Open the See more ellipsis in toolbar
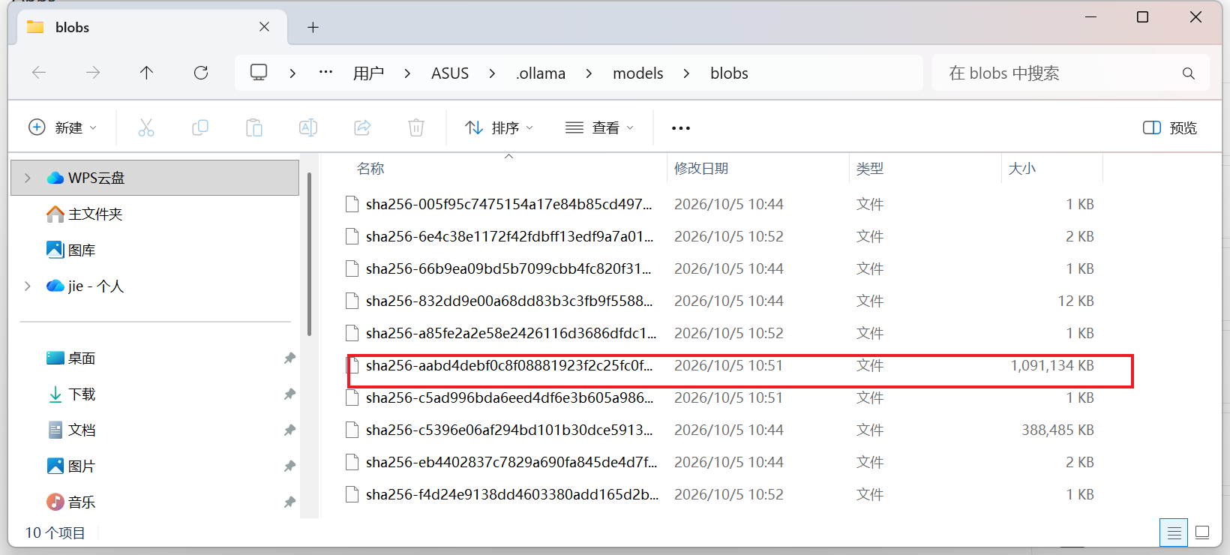Screen dimensions: 1230x555 [x=681, y=128]
